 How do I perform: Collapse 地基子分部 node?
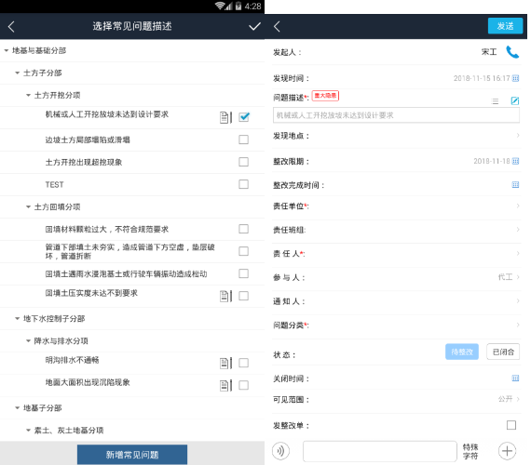point(18,408)
